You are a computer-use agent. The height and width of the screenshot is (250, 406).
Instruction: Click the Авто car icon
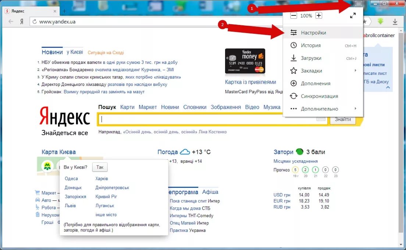tap(38, 200)
